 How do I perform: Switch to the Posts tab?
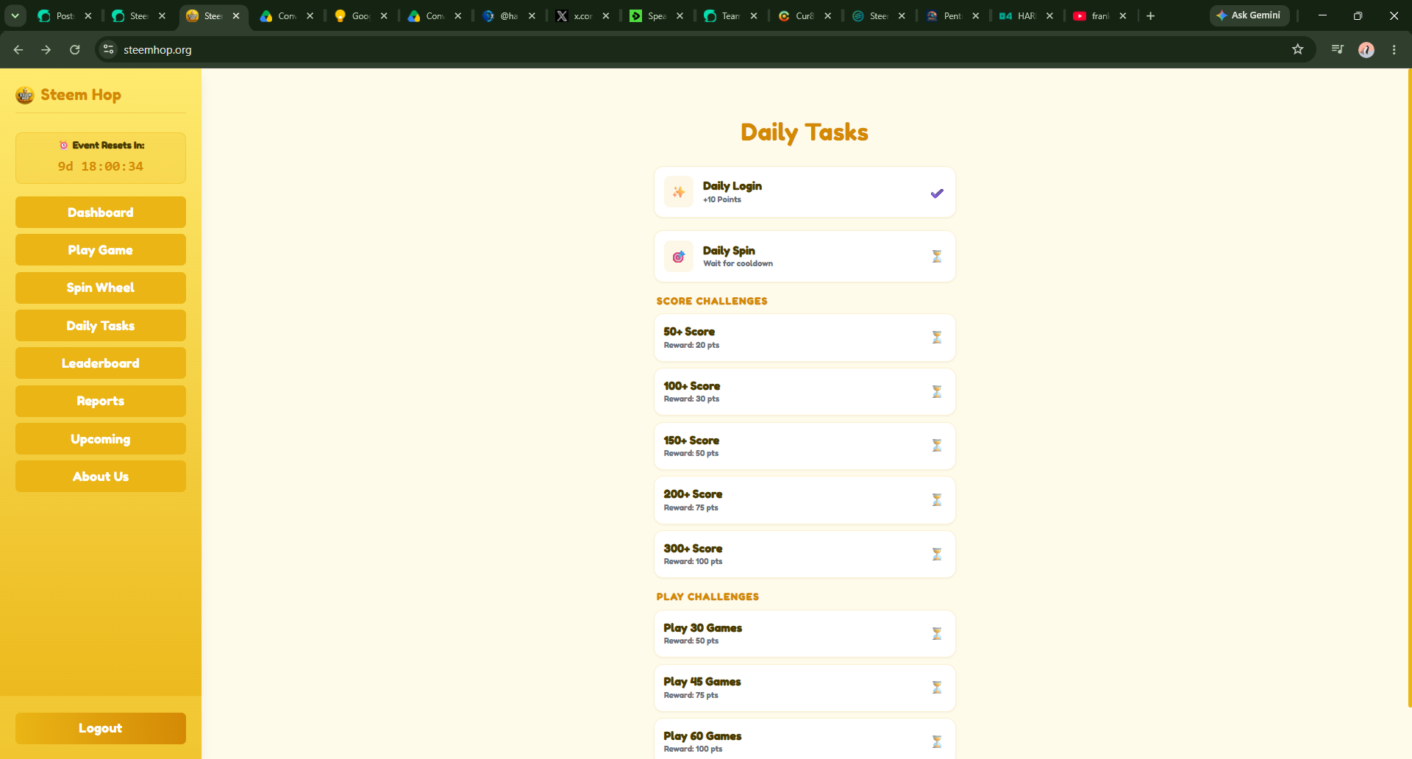tap(65, 15)
